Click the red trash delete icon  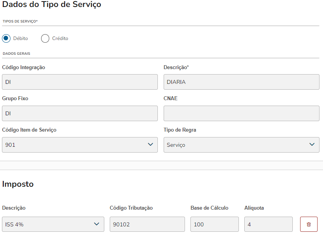309,224
